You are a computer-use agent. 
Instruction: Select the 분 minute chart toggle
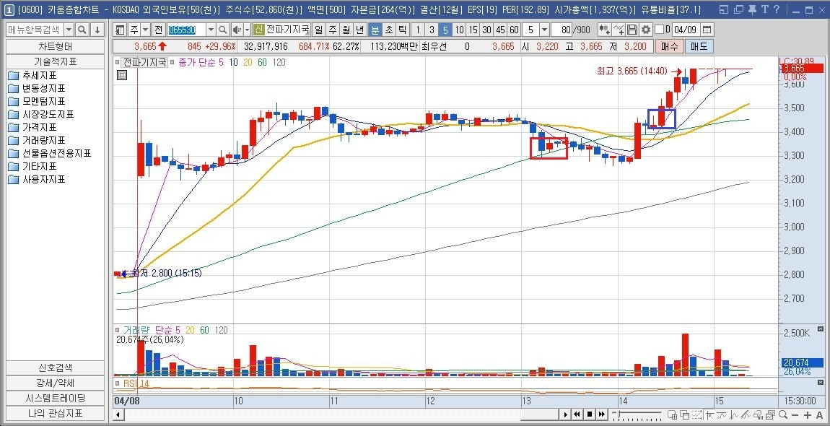tap(375, 30)
